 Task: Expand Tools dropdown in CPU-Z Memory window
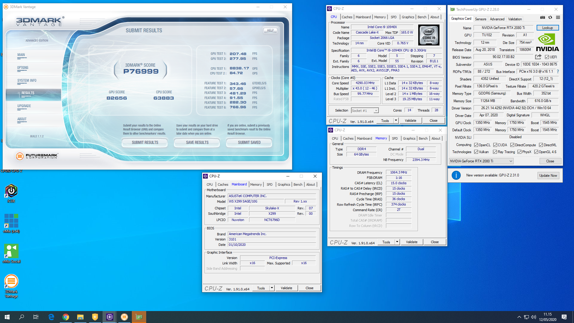pos(397,242)
